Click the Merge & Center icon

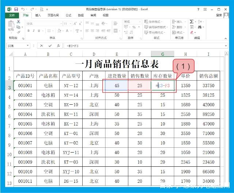click(x=116, y=31)
